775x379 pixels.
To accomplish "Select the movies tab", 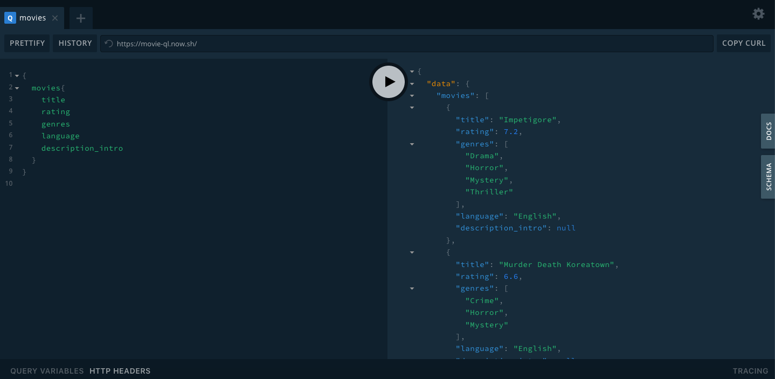I will click(32, 18).
